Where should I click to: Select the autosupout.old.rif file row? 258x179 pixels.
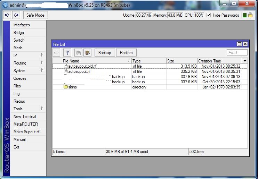[150, 66]
